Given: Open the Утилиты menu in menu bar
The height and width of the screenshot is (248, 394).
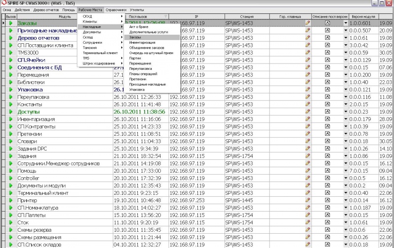Looking at the screenshot, I should tap(137, 10).
